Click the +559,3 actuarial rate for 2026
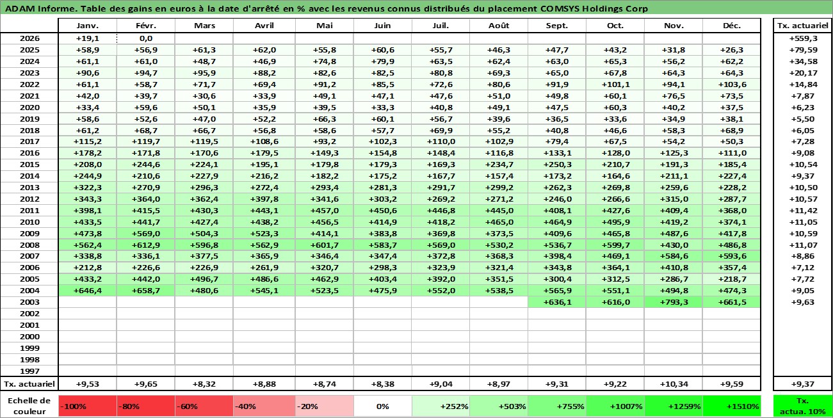This screenshot has width=833, height=418. 802,38
